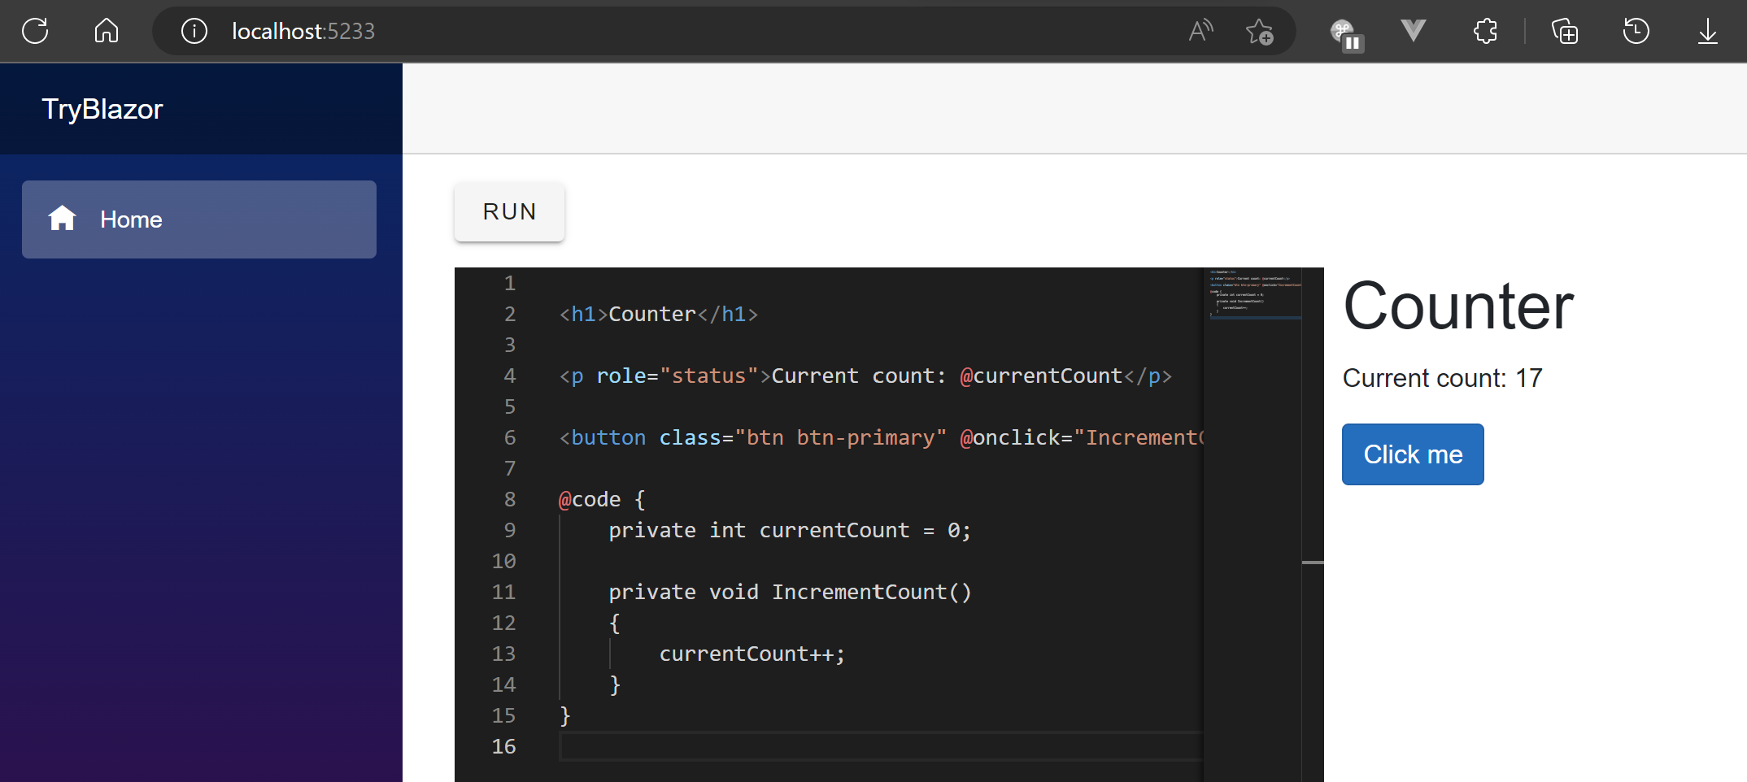Start Read Aloud from the address bar
This screenshot has width=1747, height=782.
[1200, 30]
